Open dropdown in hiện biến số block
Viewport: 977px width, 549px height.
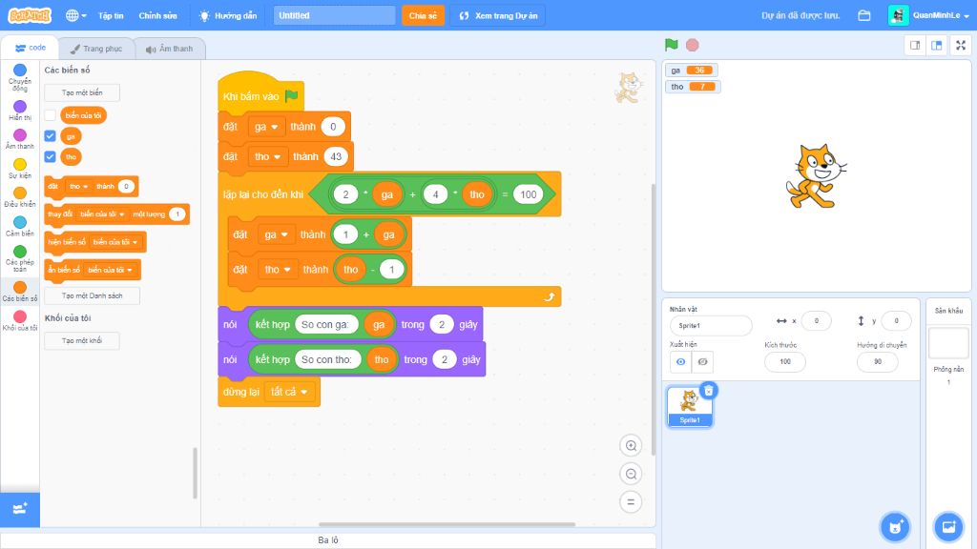(x=115, y=242)
